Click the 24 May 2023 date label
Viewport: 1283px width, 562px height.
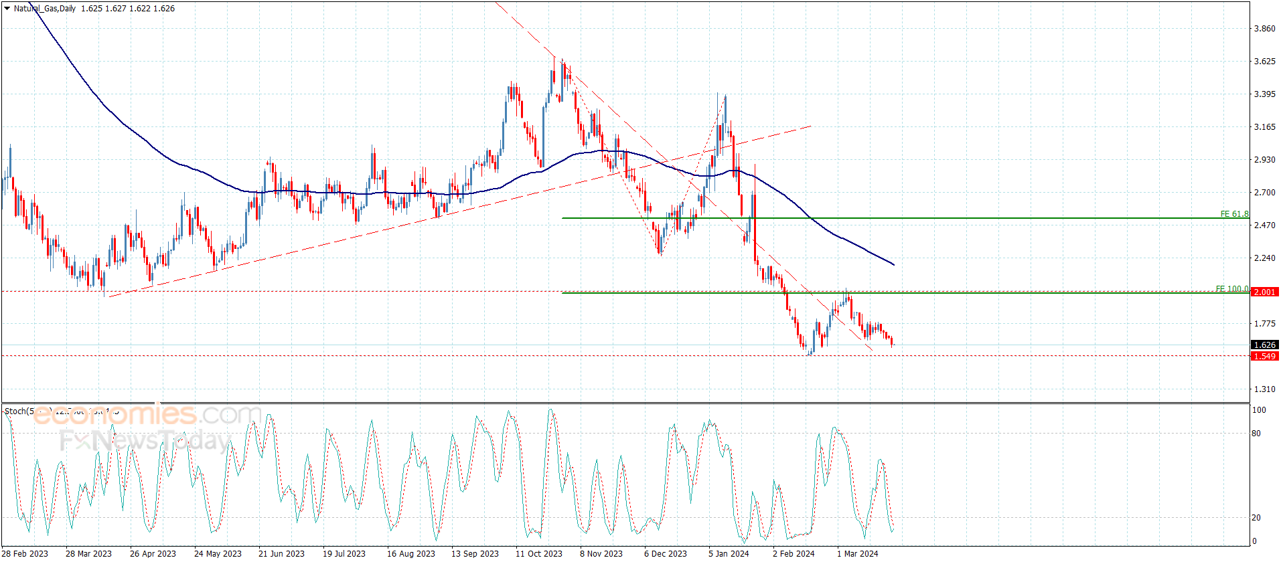[x=218, y=553]
